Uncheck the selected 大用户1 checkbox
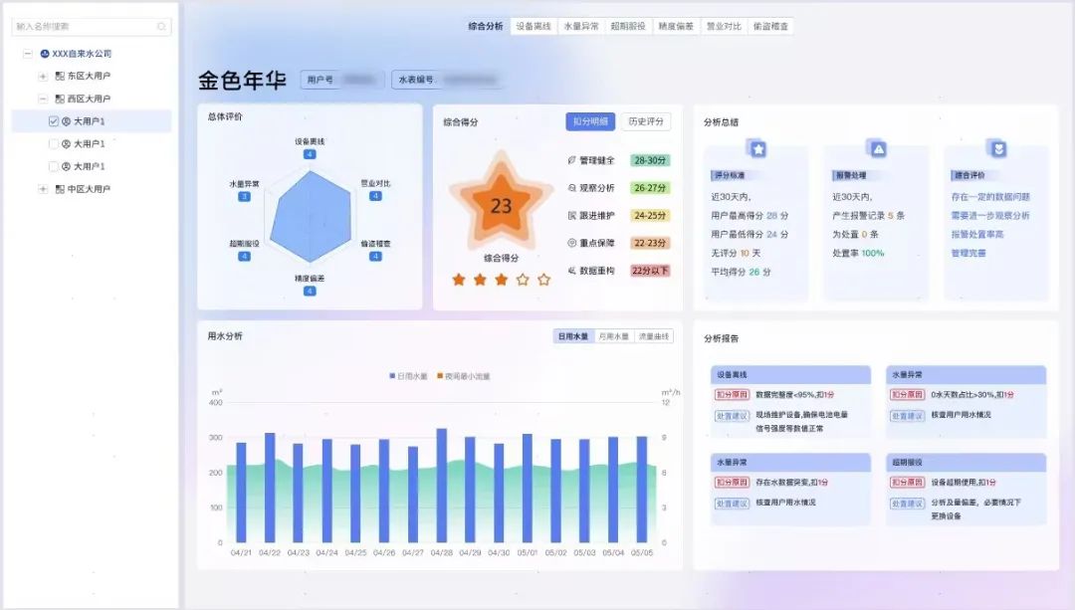 coord(54,121)
